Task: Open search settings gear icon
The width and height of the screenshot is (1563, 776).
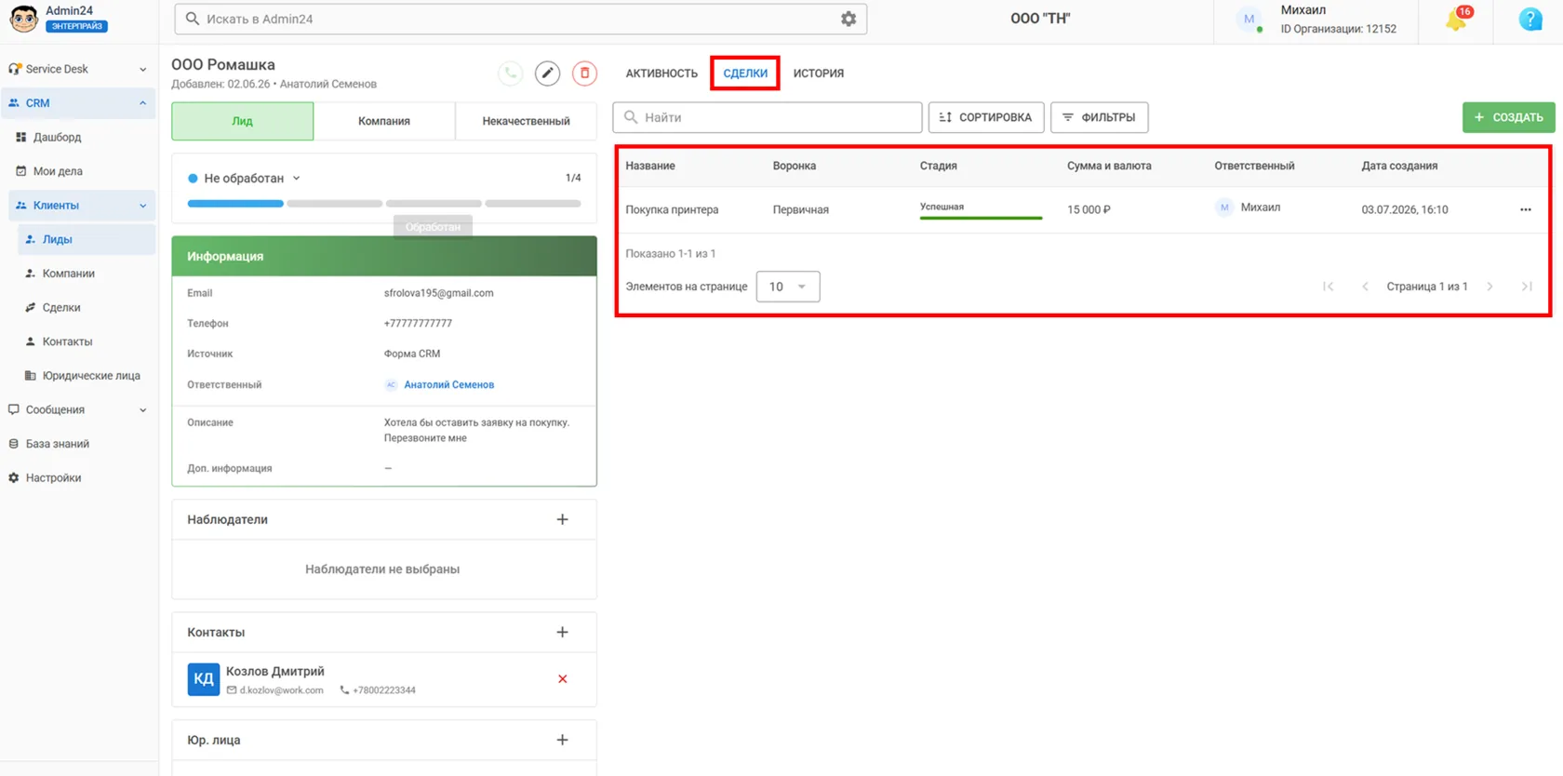Action: tap(848, 19)
